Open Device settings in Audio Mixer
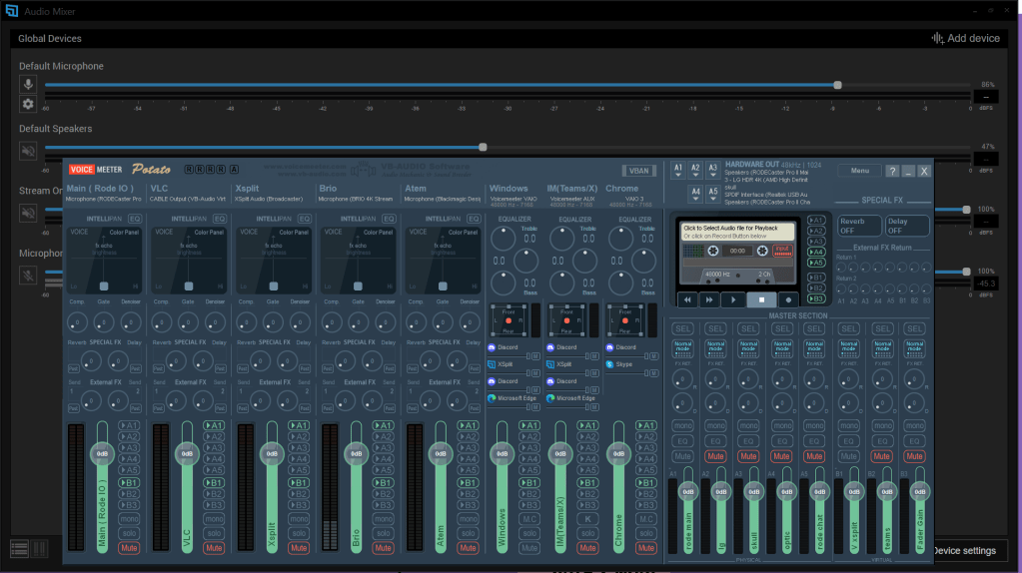 tap(965, 551)
